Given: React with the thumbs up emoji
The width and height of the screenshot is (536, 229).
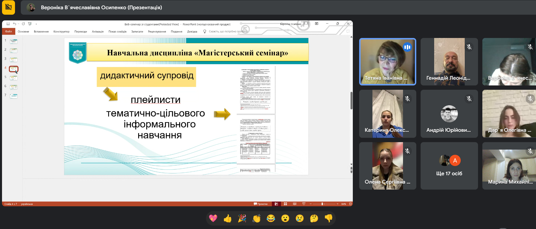Looking at the screenshot, I should 228,218.
